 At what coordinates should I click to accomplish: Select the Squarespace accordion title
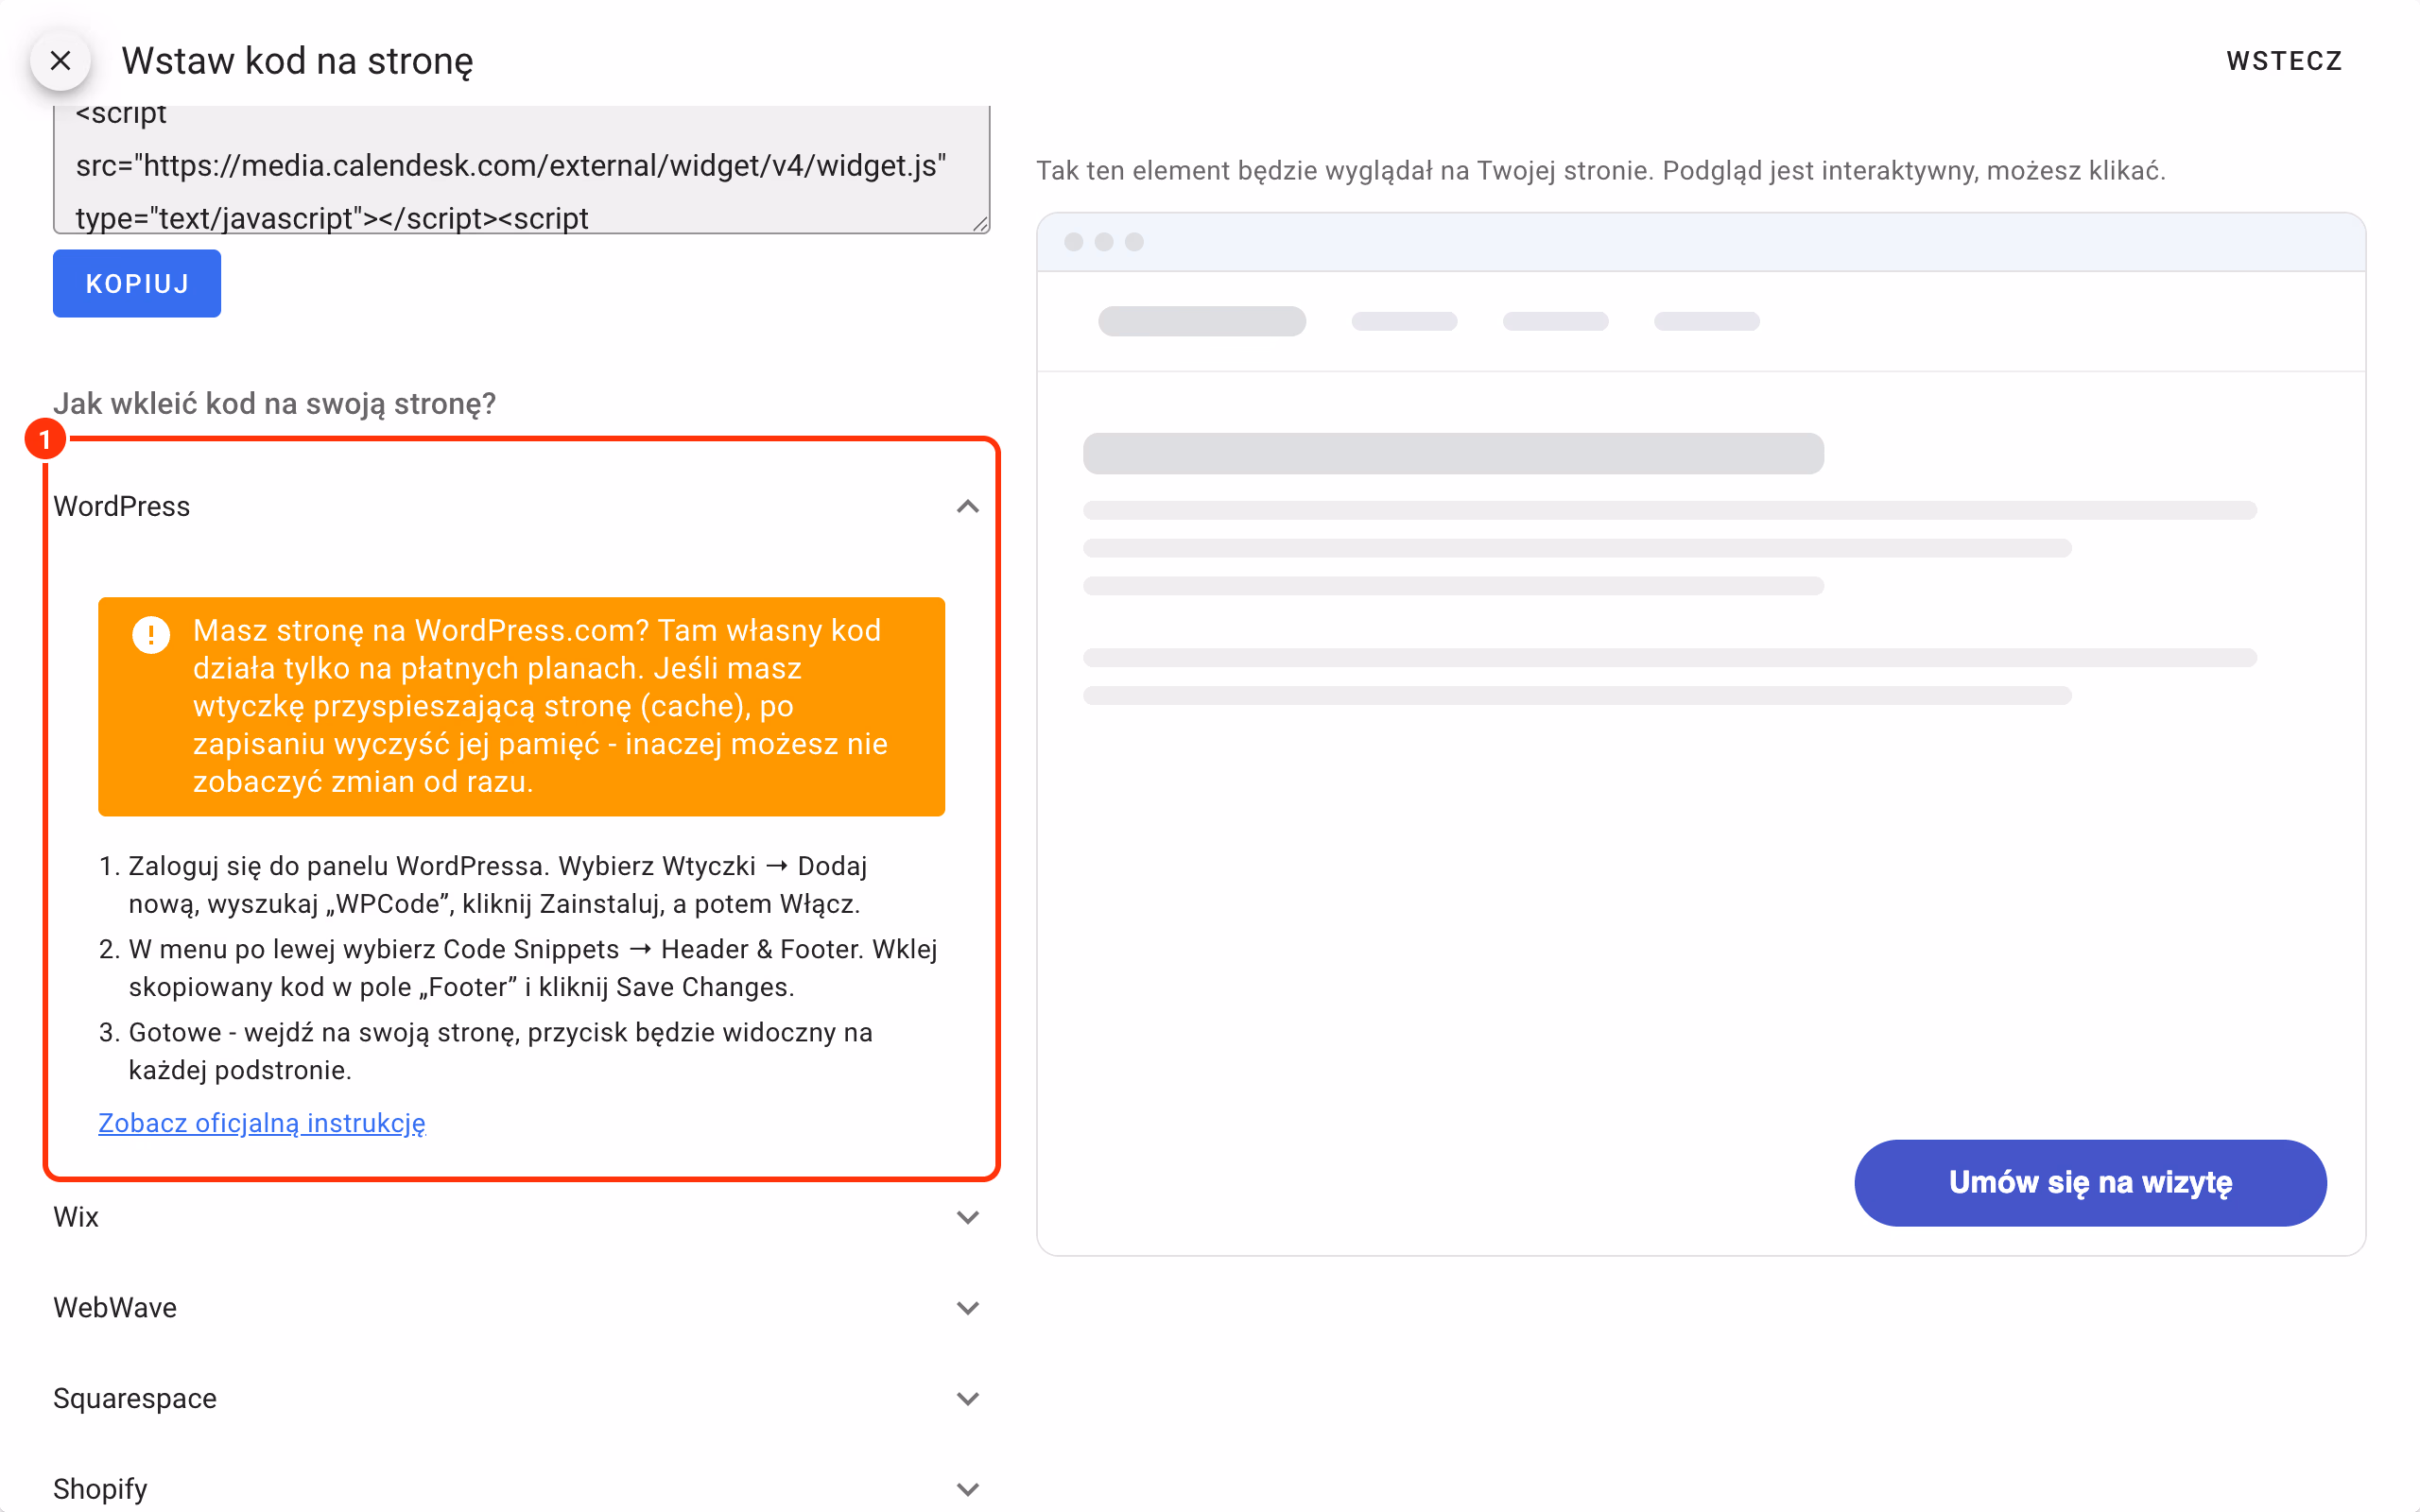pos(135,1399)
